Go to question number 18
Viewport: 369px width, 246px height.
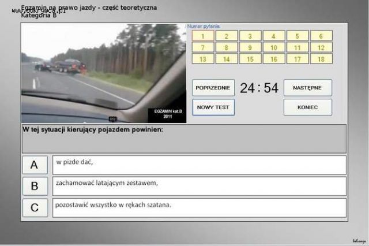point(321,59)
